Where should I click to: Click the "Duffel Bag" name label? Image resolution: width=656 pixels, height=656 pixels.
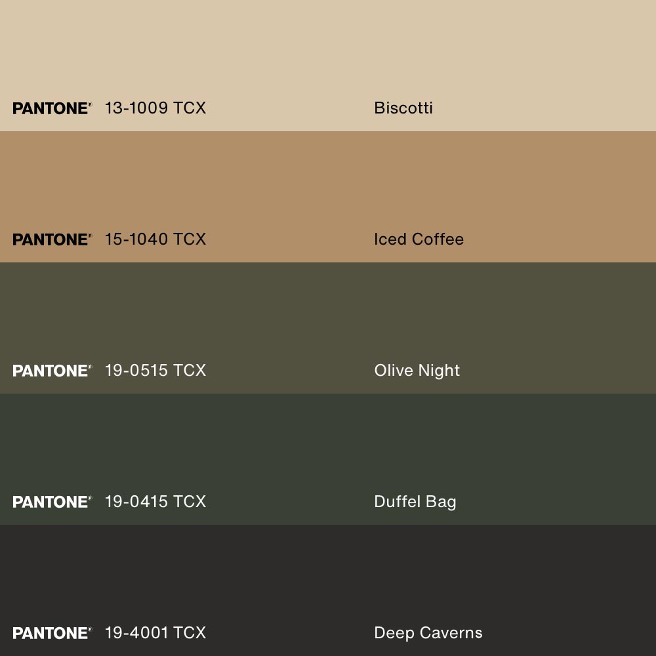click(415, 502)
